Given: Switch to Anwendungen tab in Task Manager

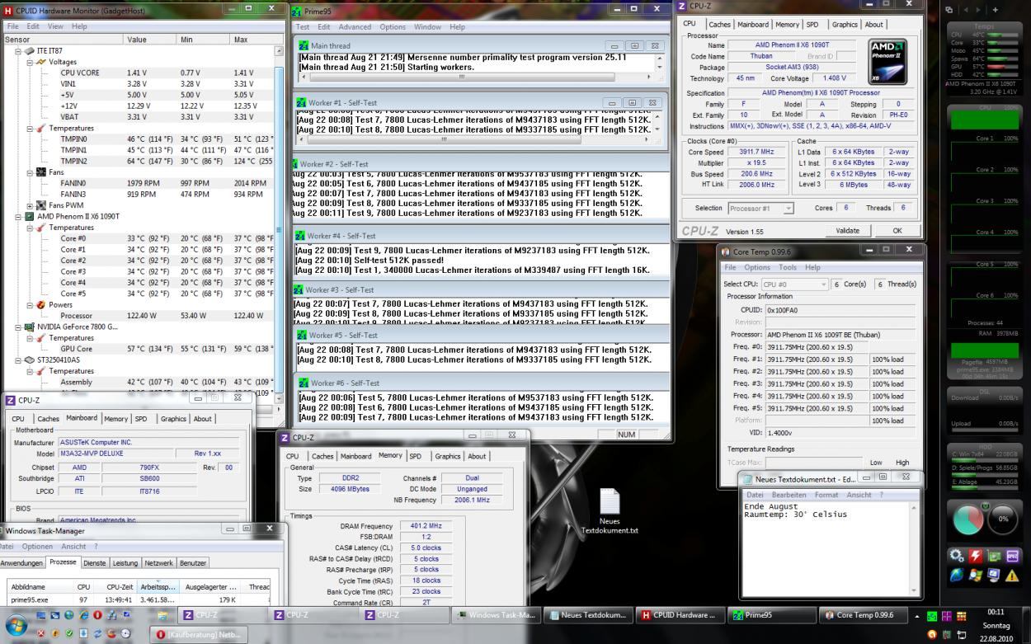Looking at the screenshot, I should click(21, 563).
